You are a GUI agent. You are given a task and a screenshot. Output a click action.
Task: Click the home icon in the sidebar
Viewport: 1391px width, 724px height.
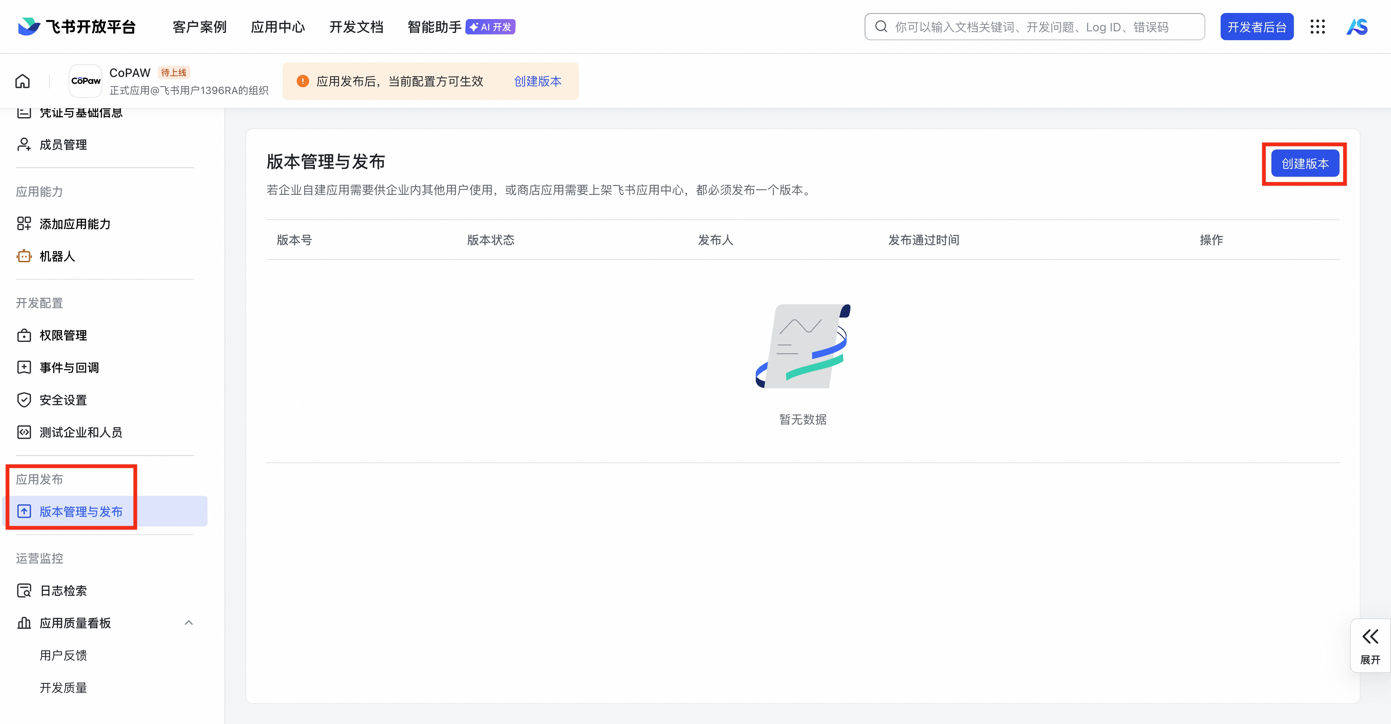point(23,80)
